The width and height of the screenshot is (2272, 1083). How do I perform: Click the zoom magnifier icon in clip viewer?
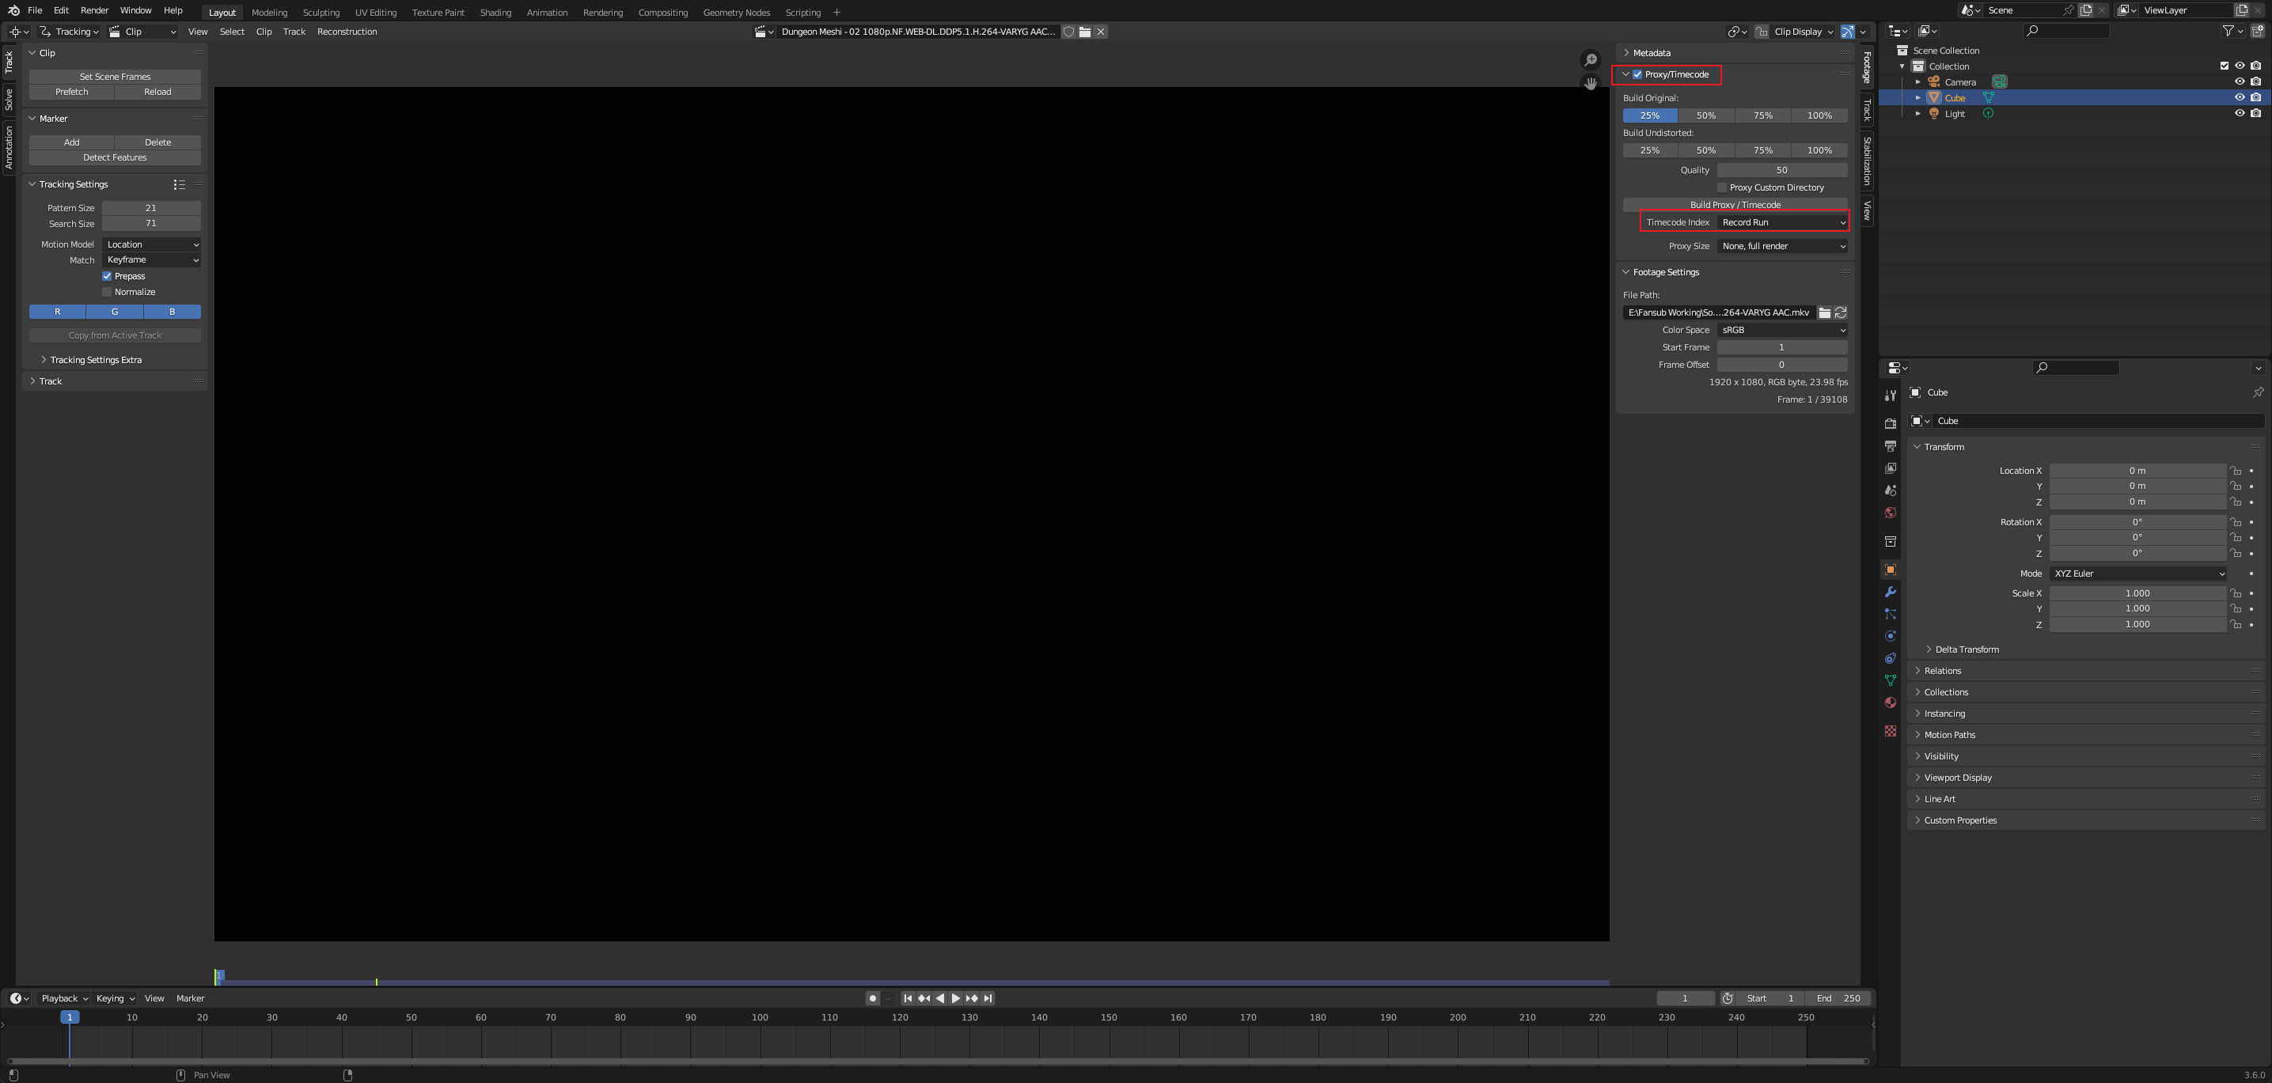coord(1590,60)
